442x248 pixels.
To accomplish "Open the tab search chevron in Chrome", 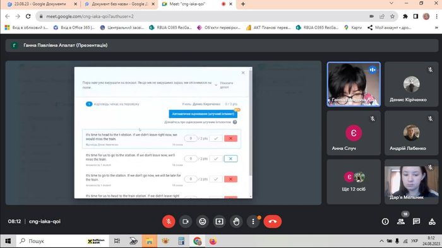I will [x=391, y=3].
